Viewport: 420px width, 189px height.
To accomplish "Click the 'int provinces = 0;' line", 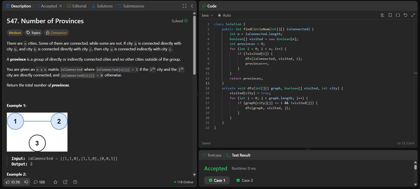I will tap(247, 44).
